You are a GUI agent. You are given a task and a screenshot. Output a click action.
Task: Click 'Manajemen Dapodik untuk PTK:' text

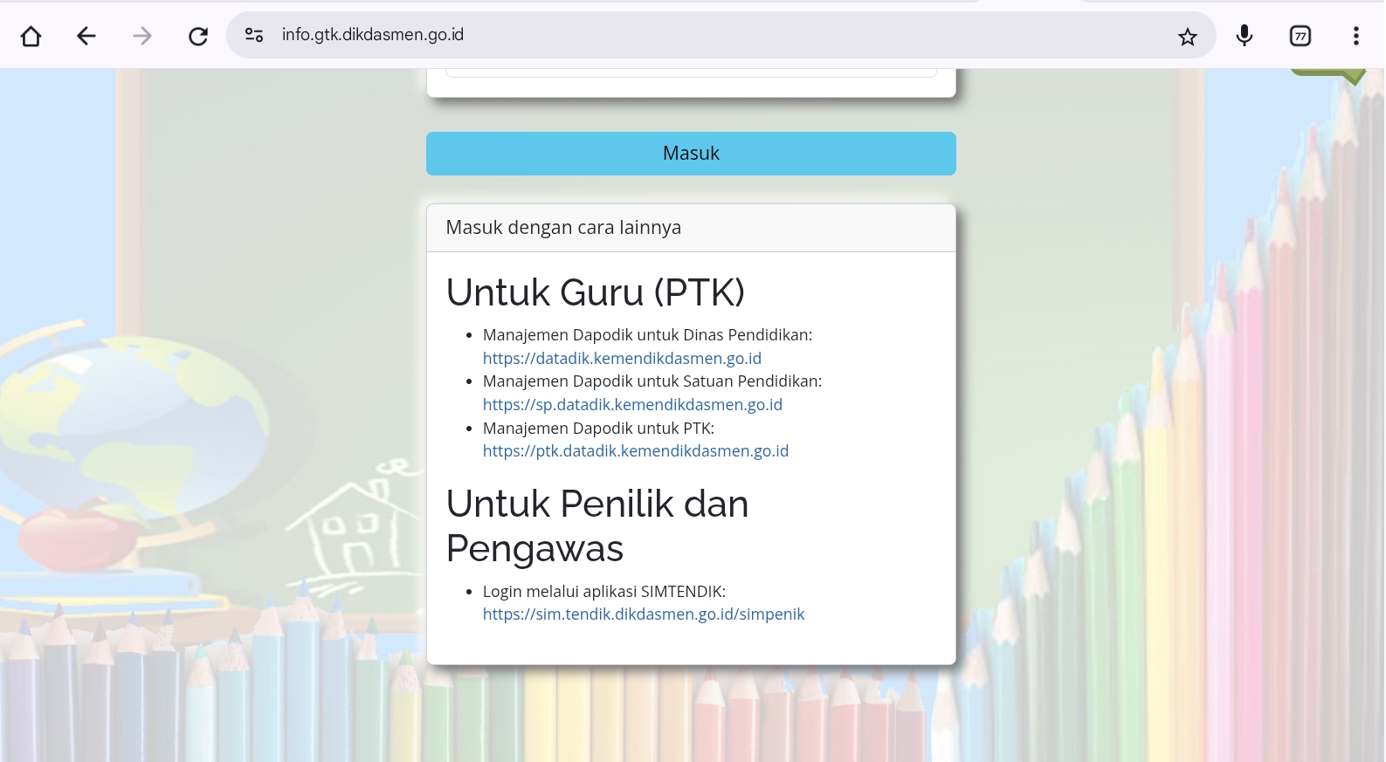coord(598,428)
